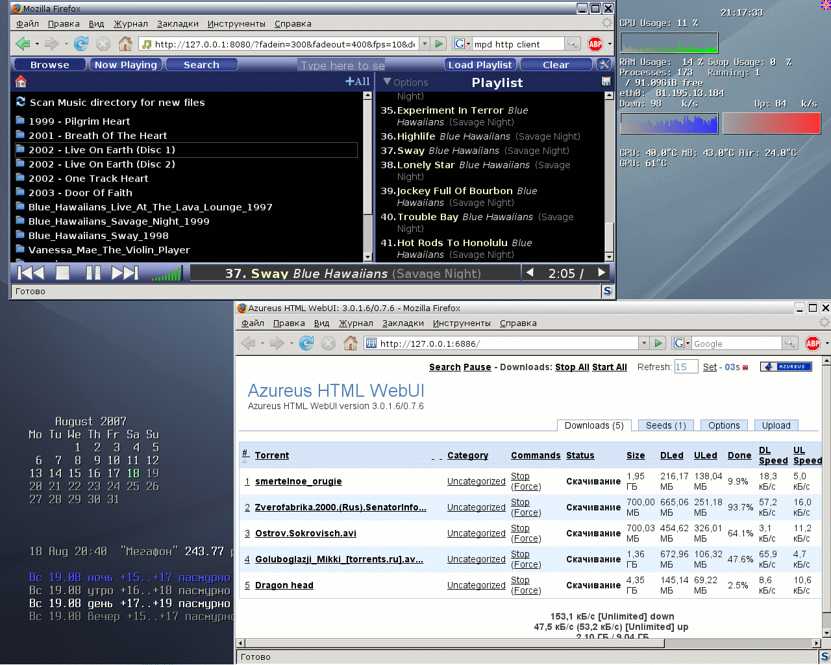Click Azureus logo badge on WebUI page
The width and height of the screenshot is (831, 665).
(x=786, y=366)
